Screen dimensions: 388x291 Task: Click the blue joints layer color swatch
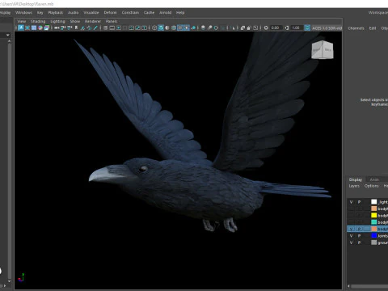(x=374, y=236)
